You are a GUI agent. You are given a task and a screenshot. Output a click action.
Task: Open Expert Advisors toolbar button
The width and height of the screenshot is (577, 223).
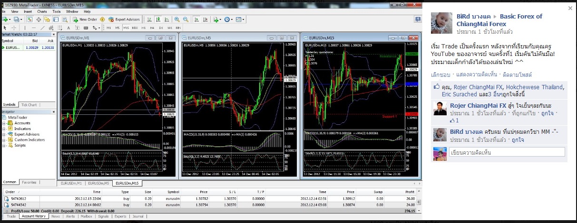tap(124, 19)
